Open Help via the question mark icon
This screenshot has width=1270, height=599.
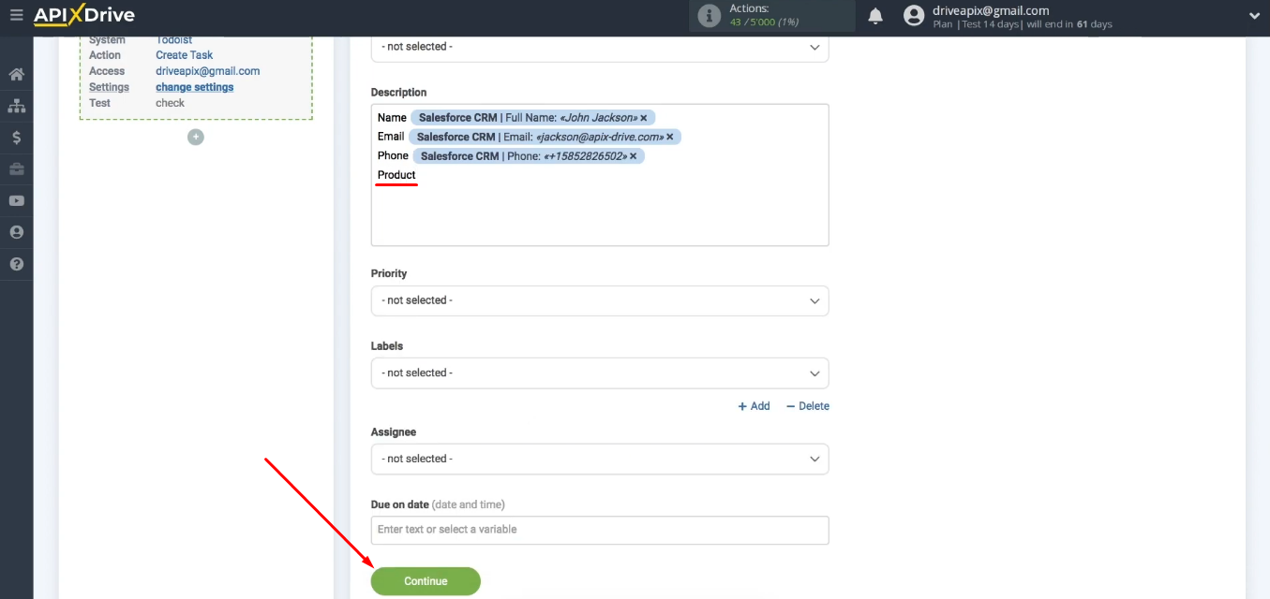(17, 263)
